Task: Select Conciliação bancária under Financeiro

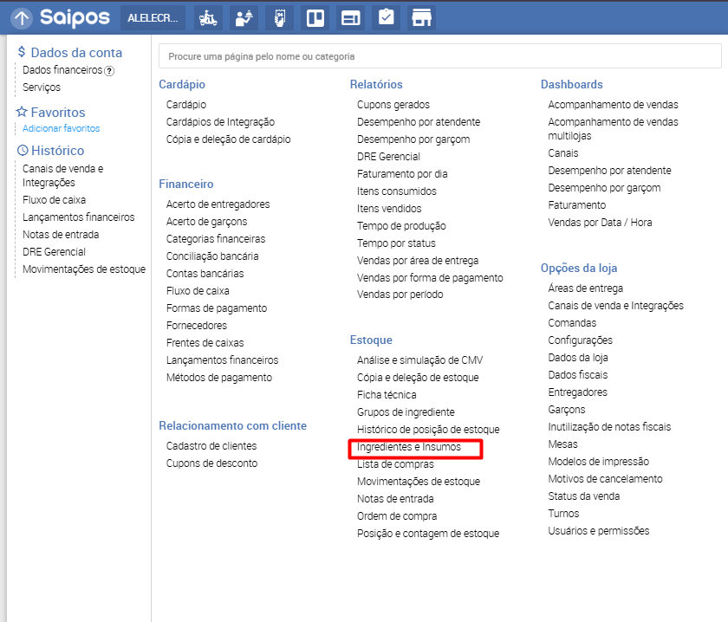Action: (212, 256)
